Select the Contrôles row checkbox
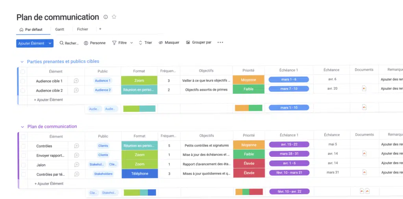The width and height of the screenshot is (403, 199). [23, 146]
